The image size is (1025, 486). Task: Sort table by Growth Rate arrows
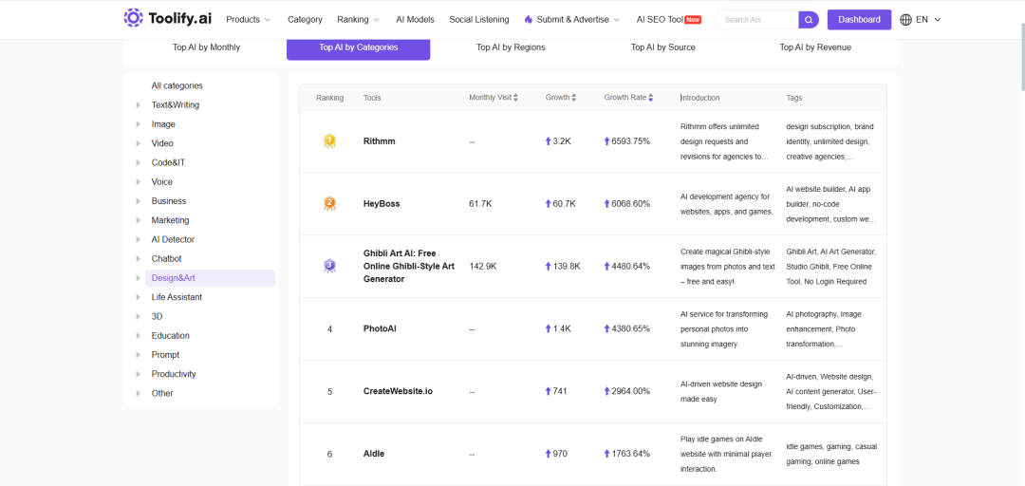(650, 98)
